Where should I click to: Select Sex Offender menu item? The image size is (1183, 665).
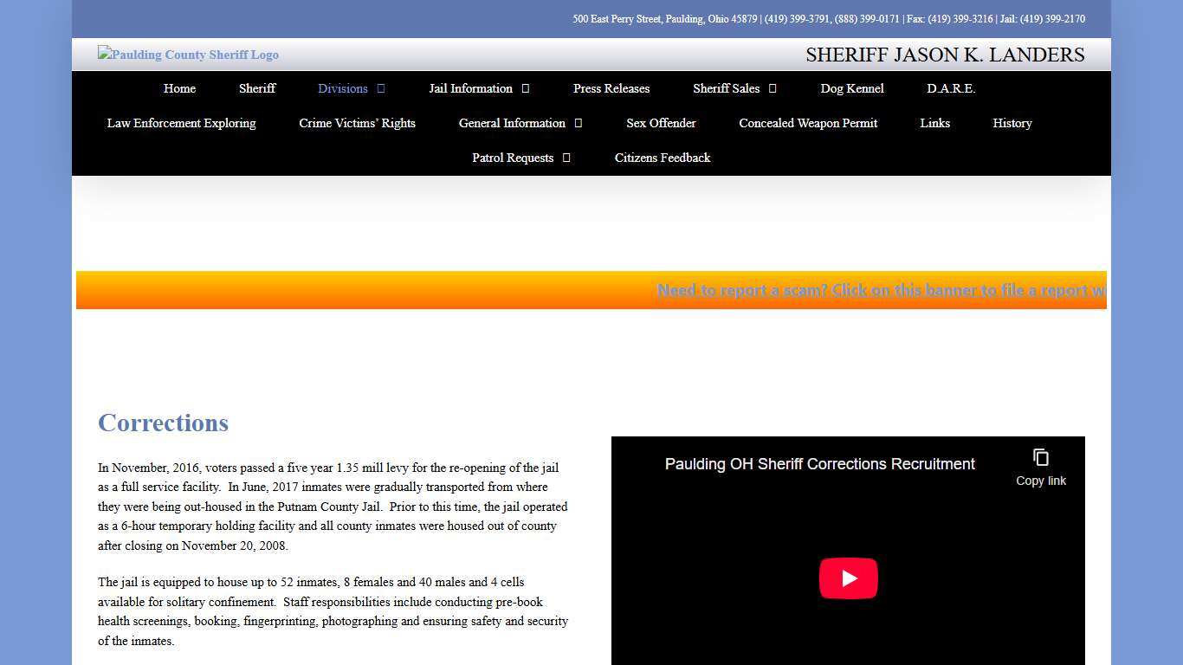[x=661, y=123]
